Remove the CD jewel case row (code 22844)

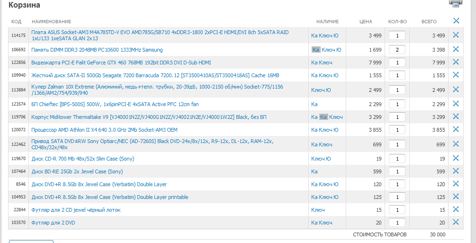(x=456, y=209)
